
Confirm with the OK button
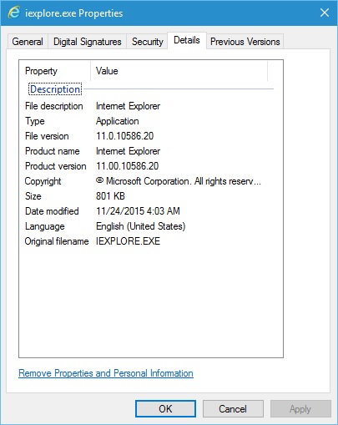165,408
